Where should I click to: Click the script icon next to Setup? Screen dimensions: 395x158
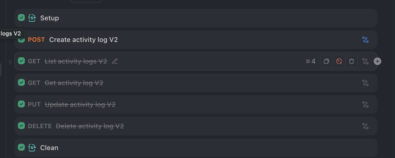click(32, 18)
